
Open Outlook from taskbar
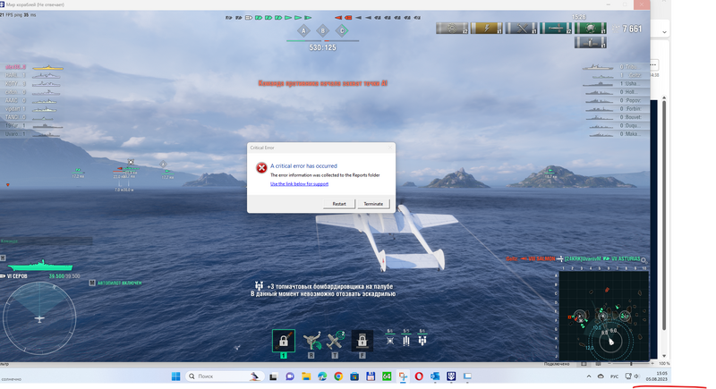[x=435, y=376]
